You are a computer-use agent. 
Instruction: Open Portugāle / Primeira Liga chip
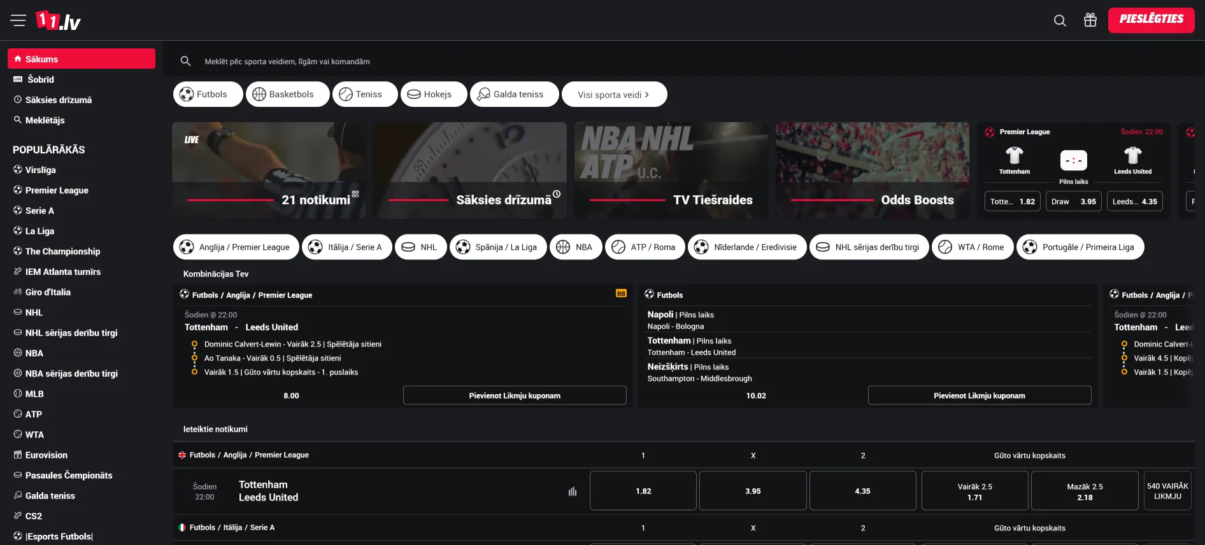click(x=1080, y=247)
